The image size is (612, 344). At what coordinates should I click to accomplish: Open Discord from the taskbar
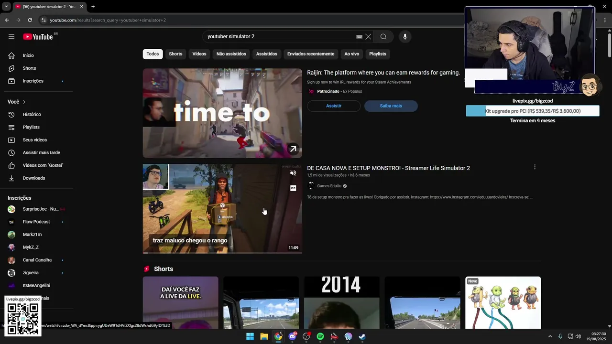292,336
